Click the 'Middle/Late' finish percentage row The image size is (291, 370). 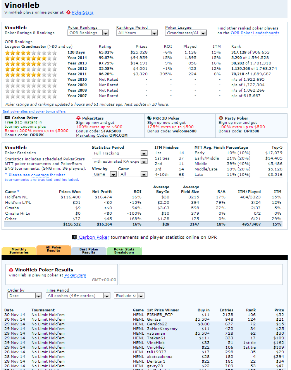point(222,169)
